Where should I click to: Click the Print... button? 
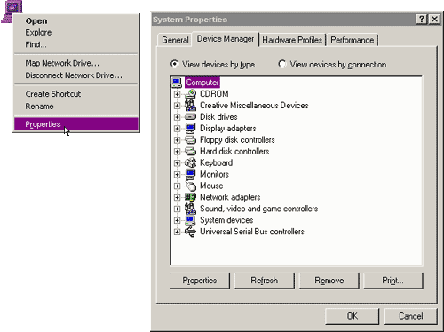pyautogui.click(x=392, y=281)
